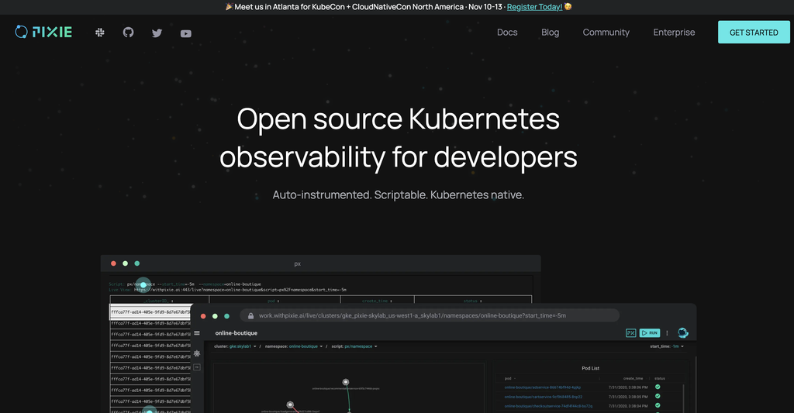Click the cartservice row green status check
This screenshot has width=794, height=413.
pos(658,396)
